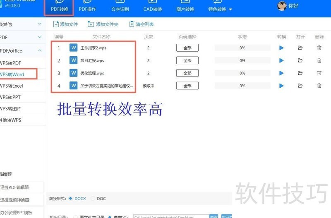Select DOCX conversion format
This screenshot has height=218, width=331.
(x=77, y=199)
